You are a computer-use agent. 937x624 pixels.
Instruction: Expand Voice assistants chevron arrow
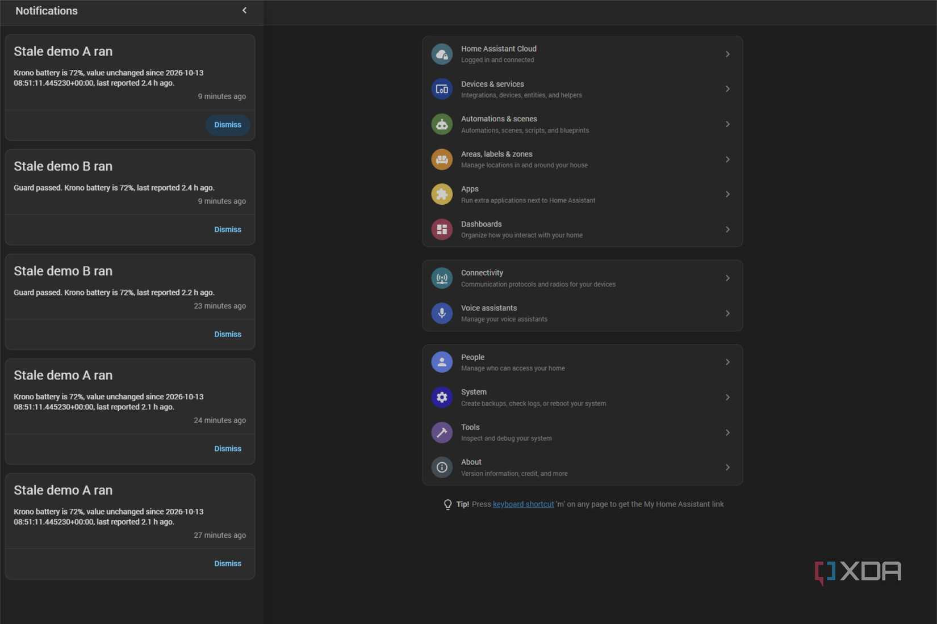(727, 313)
